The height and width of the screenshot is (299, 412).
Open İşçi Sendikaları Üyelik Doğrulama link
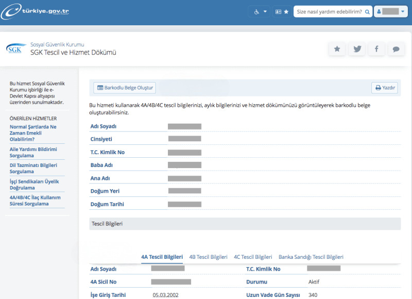[34, 185]
